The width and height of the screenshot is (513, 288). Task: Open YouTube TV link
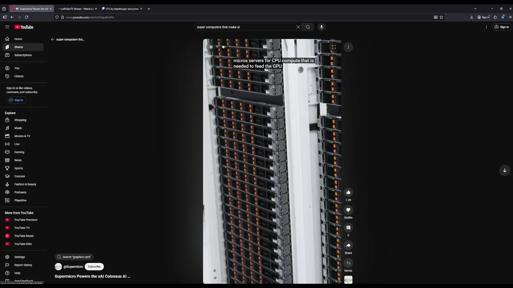(x=23, y=228)
